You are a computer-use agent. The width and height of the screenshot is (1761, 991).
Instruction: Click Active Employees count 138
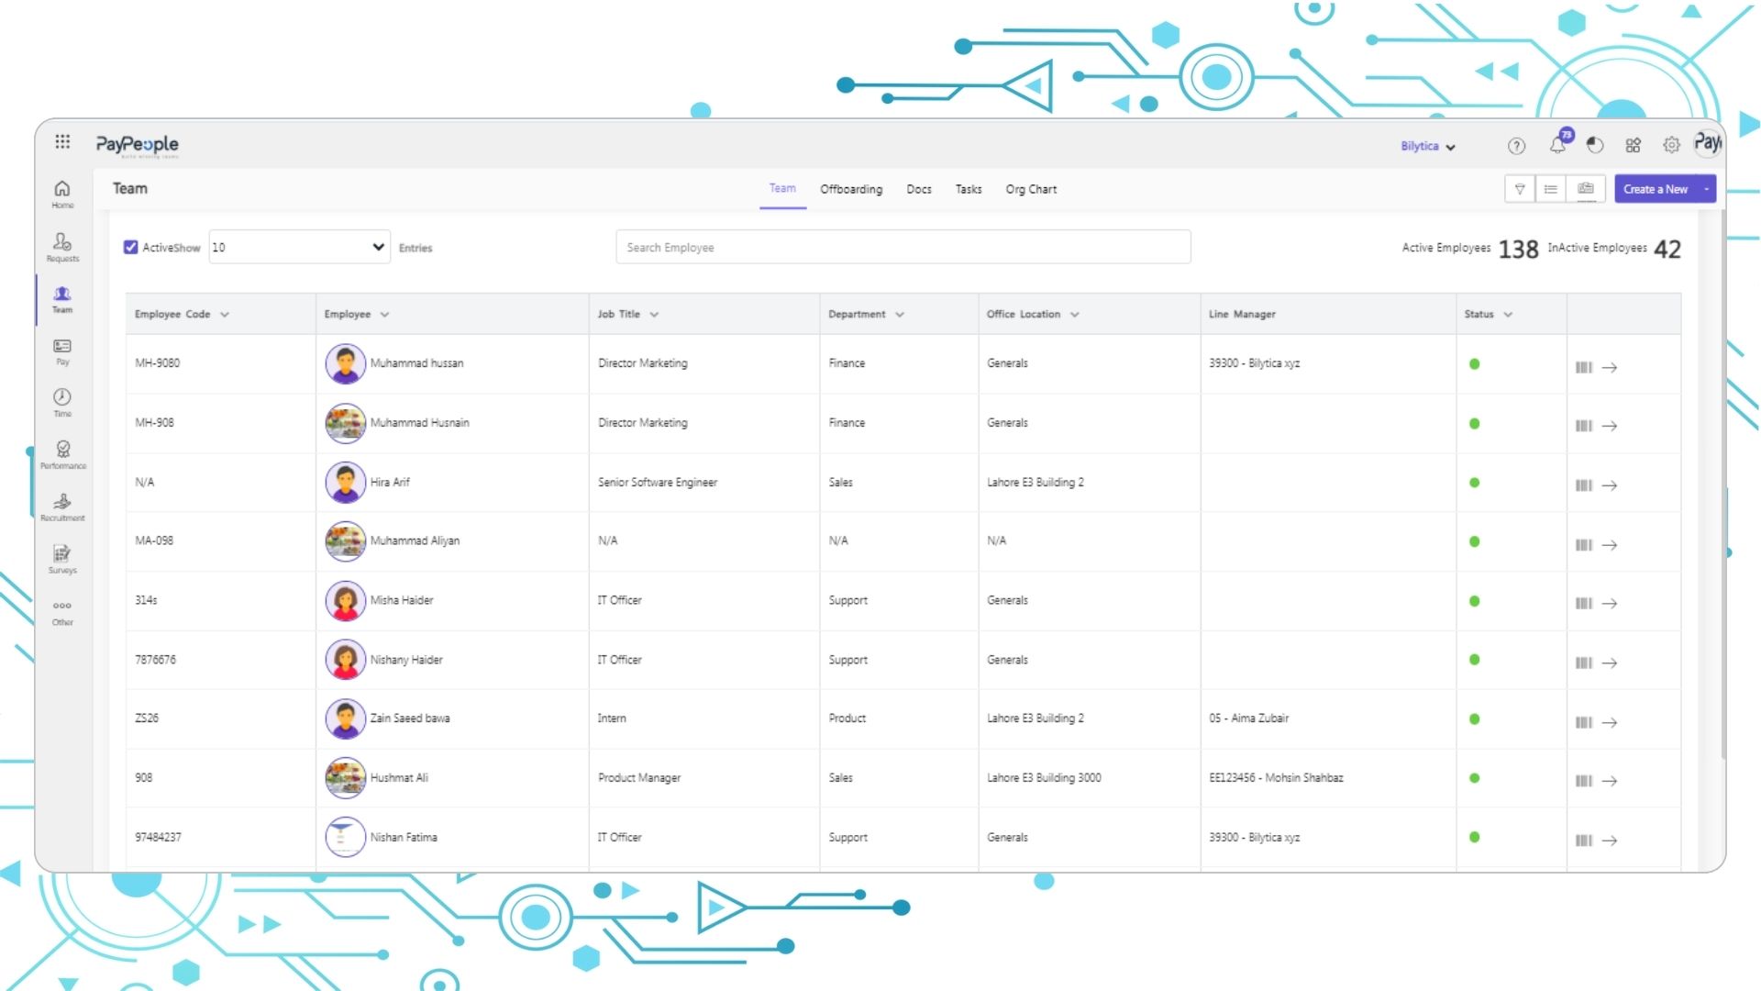click(1518, 249)
